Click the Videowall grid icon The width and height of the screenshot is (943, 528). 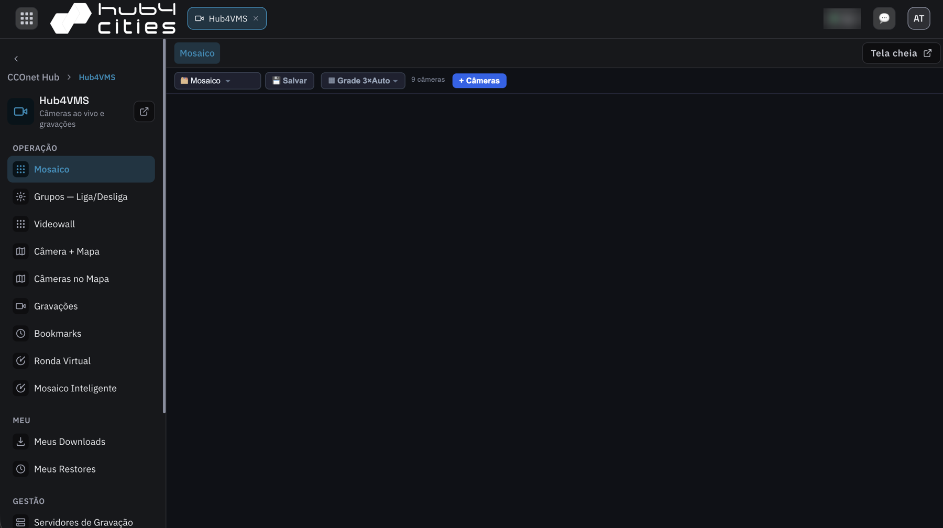[x=20, y=224]
